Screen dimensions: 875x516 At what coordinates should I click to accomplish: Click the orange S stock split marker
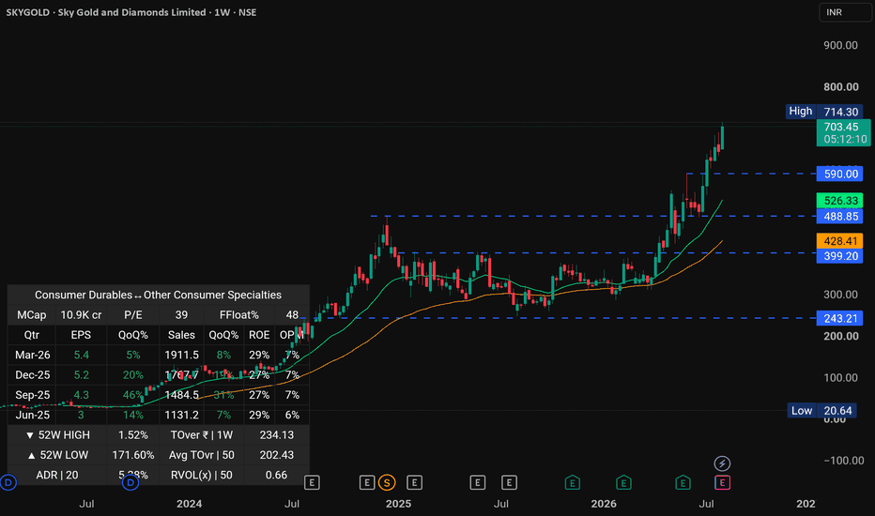point(387,482)
